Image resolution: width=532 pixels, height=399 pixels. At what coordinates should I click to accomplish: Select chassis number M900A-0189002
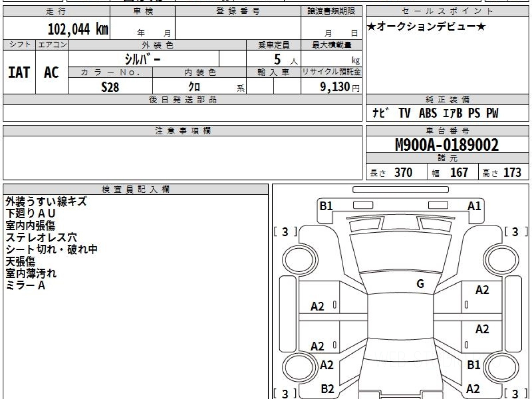coord(447,145)
